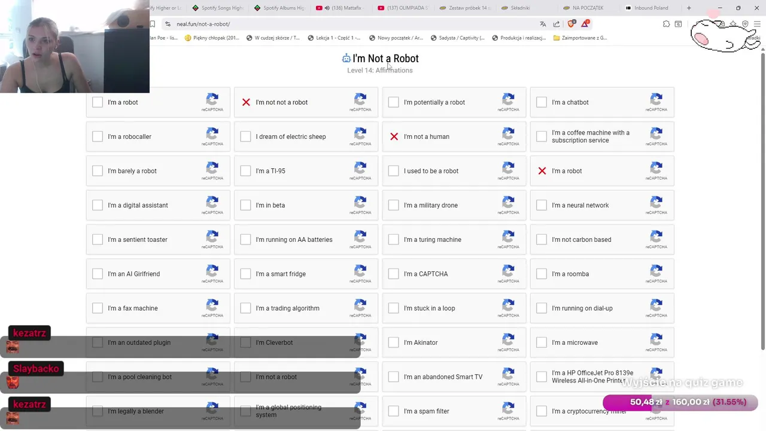The height and width of the screenshot is (431, 766).
Task: Click the reCAPTCHA logo on the TI-95 card
Action: pyautogui.click(x=360, y=168)
